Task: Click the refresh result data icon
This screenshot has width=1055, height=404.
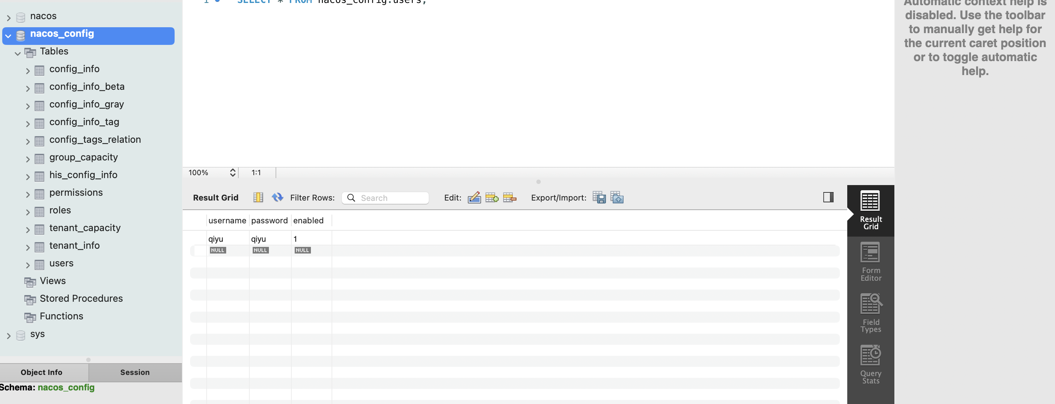Action: [277, 198]
